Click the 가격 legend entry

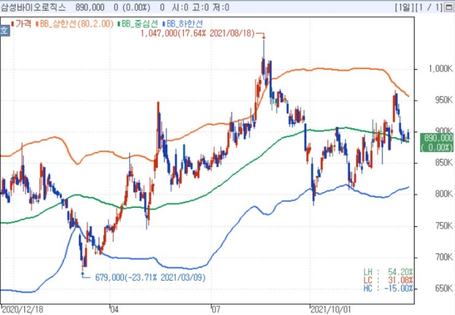click(21, 24)
